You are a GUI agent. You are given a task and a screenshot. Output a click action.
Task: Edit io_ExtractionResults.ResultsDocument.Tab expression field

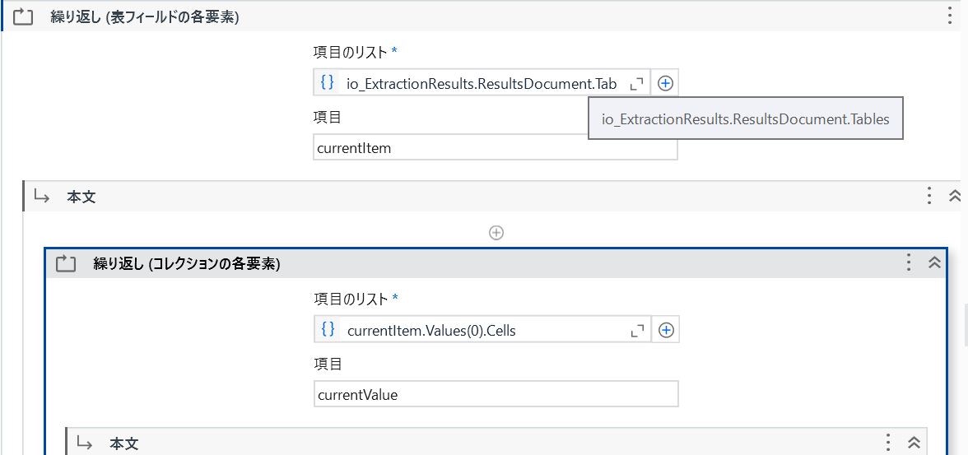pyautogui.click(x=482, y=83)
